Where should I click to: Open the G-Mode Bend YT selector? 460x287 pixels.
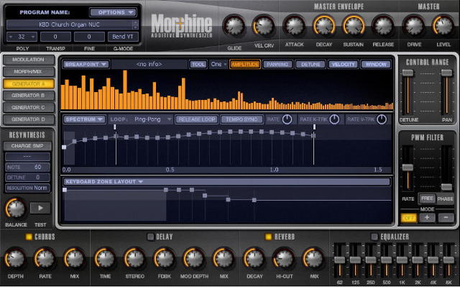coord(123,37)
